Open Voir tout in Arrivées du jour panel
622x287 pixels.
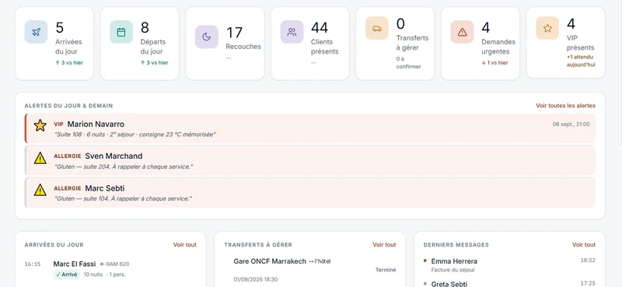click(184, 244)
